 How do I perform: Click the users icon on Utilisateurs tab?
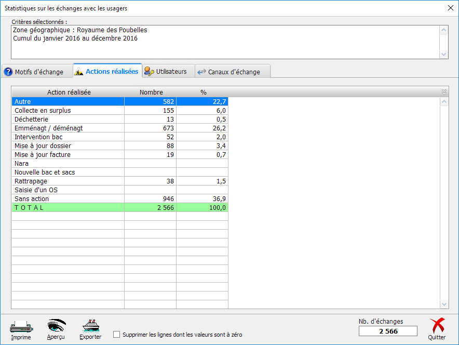point(149,71)
